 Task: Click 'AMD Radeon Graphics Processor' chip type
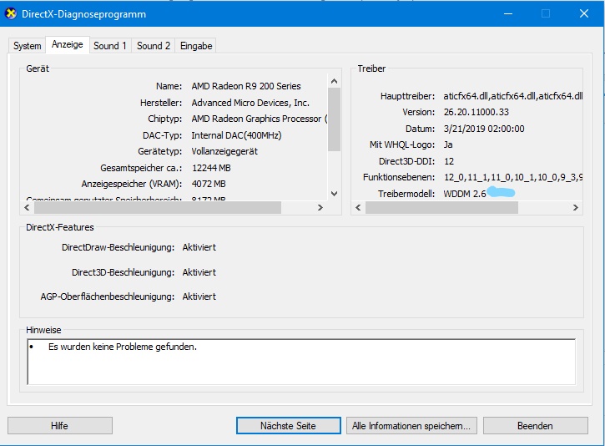260,119
